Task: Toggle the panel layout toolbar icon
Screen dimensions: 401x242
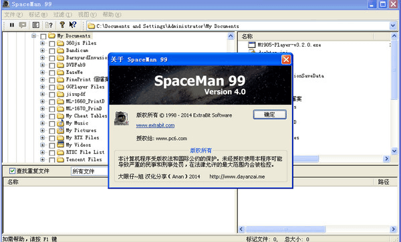Action: click(36, 25)
